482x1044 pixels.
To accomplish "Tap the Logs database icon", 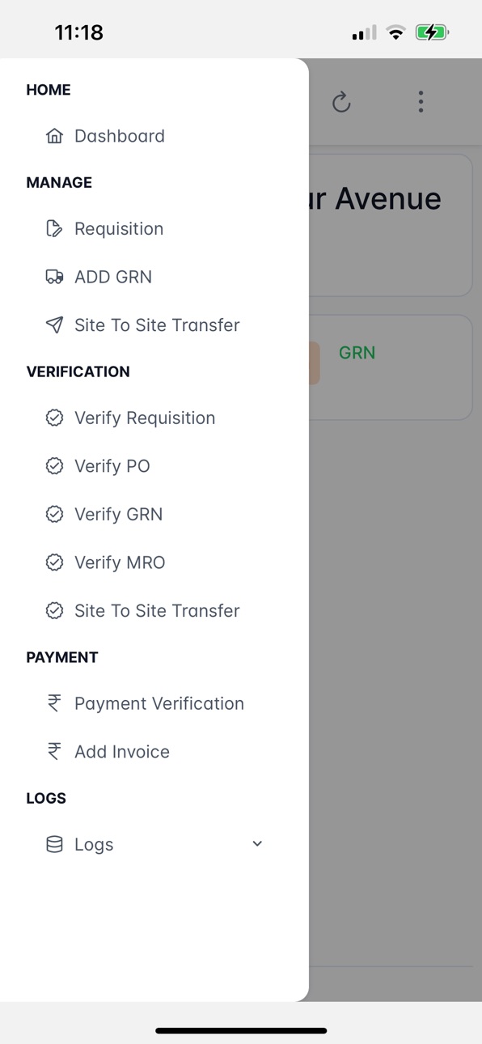I will point(54,845).
